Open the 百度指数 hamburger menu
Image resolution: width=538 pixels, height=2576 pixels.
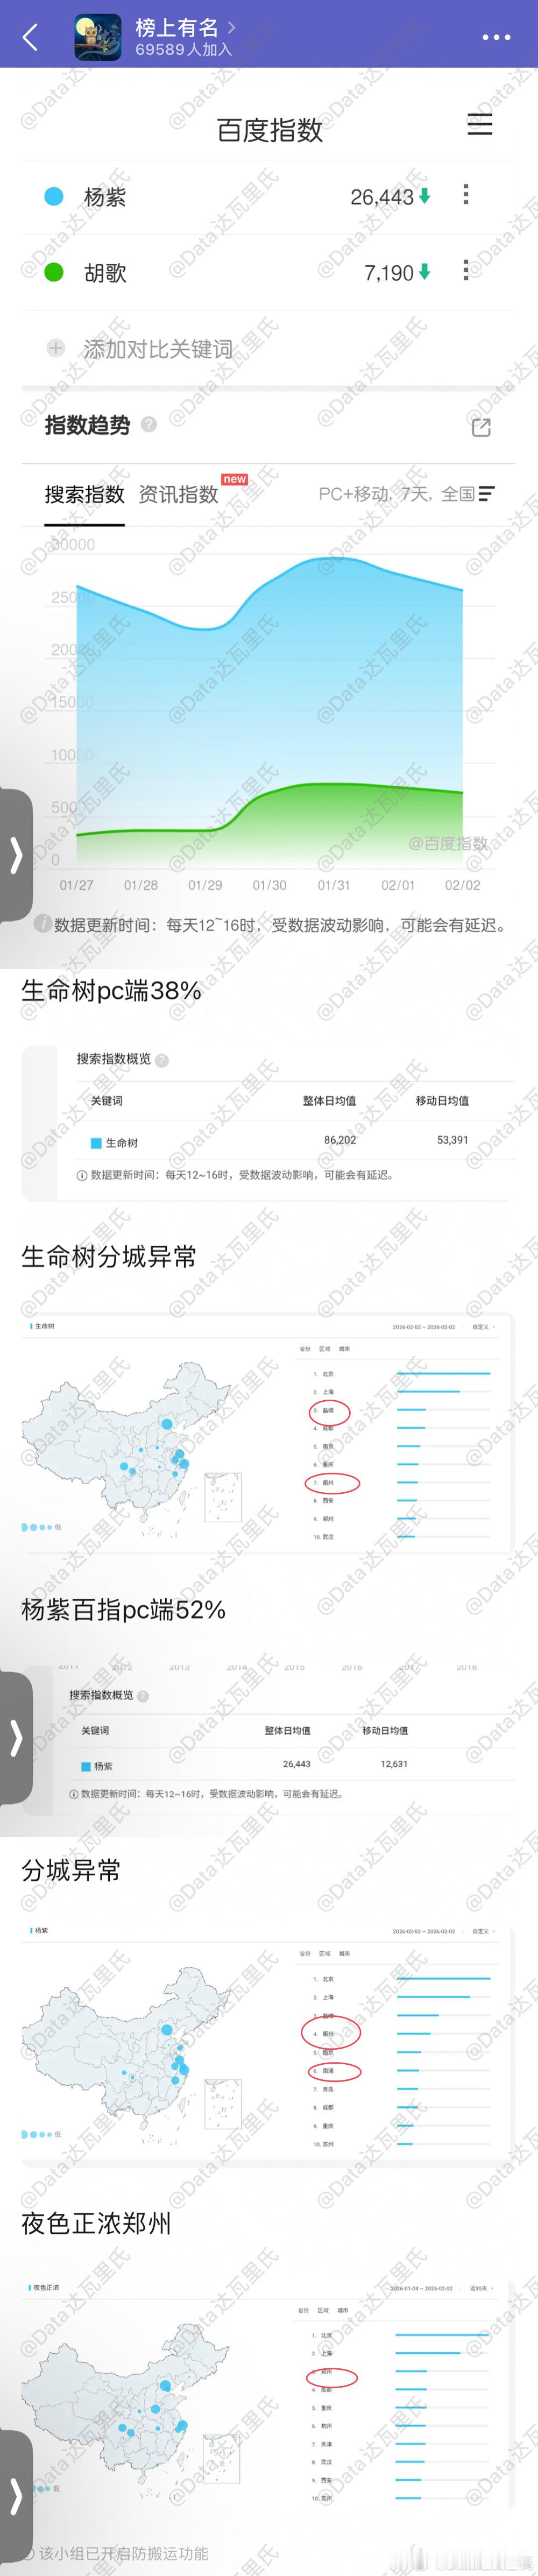point(480,124)
